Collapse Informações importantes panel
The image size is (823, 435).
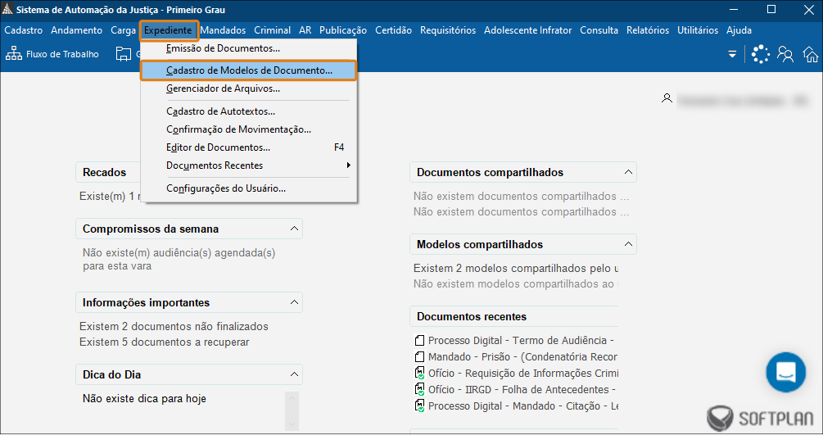click(294, 302)
